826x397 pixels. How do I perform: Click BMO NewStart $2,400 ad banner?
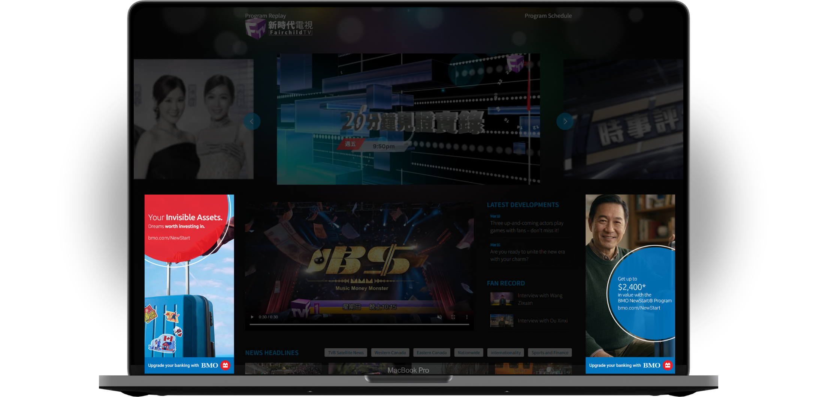pyautogui.click(x=630, y=284)
